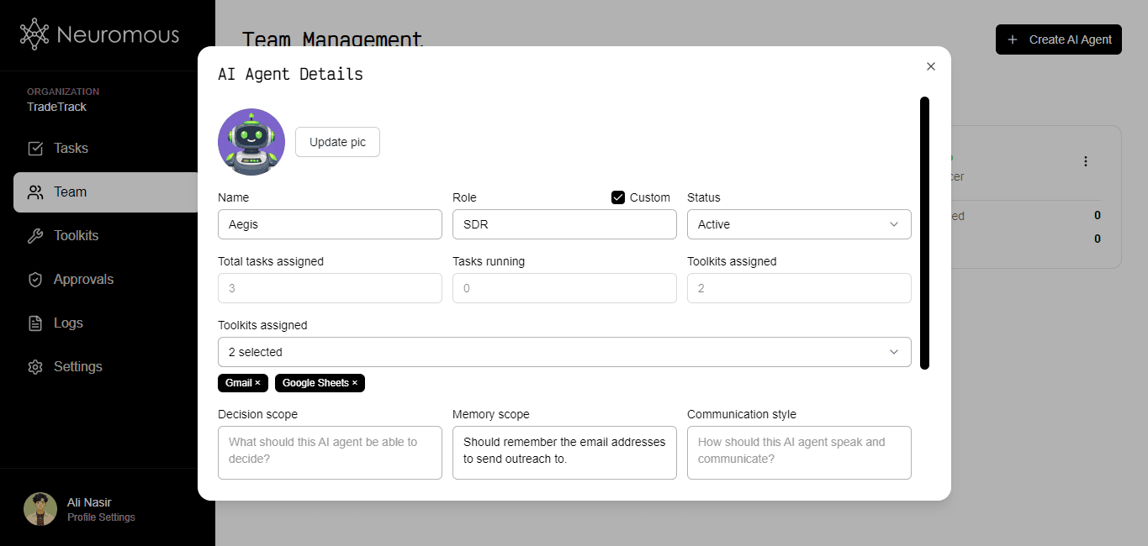Uncheck the Custom role checkbox
Image resolution: width=1148 pixels, height=546 pixels.
coord(618,197)
